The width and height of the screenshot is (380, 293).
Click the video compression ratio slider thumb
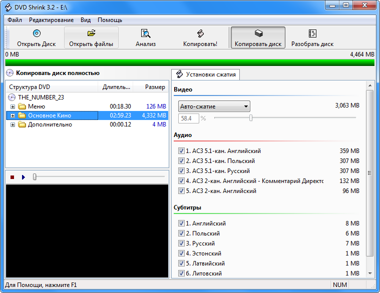click(251, 118)
